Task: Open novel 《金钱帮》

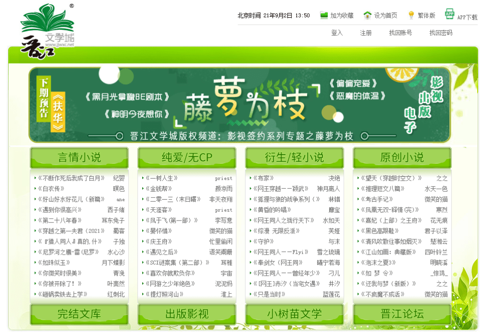Action: pos(159,189)
